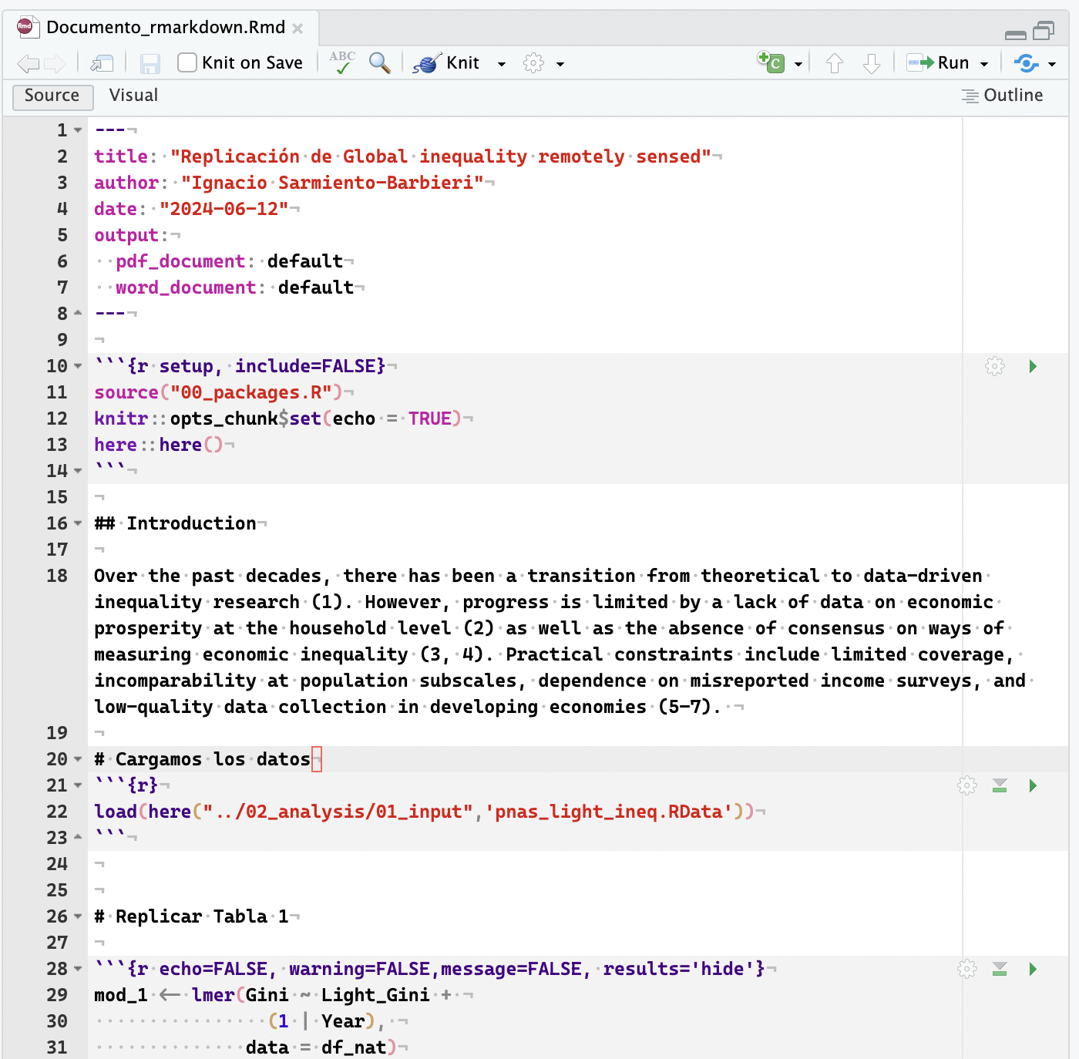This screenshot has width=1079, height=1059.
Task: Expand the Run dropdown menu arrow
Action: (984, 64)
